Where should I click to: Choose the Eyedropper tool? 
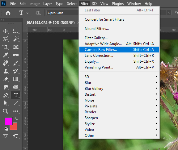tap(6, 55)
